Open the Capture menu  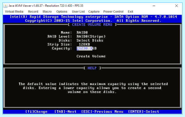pos(94,12)
